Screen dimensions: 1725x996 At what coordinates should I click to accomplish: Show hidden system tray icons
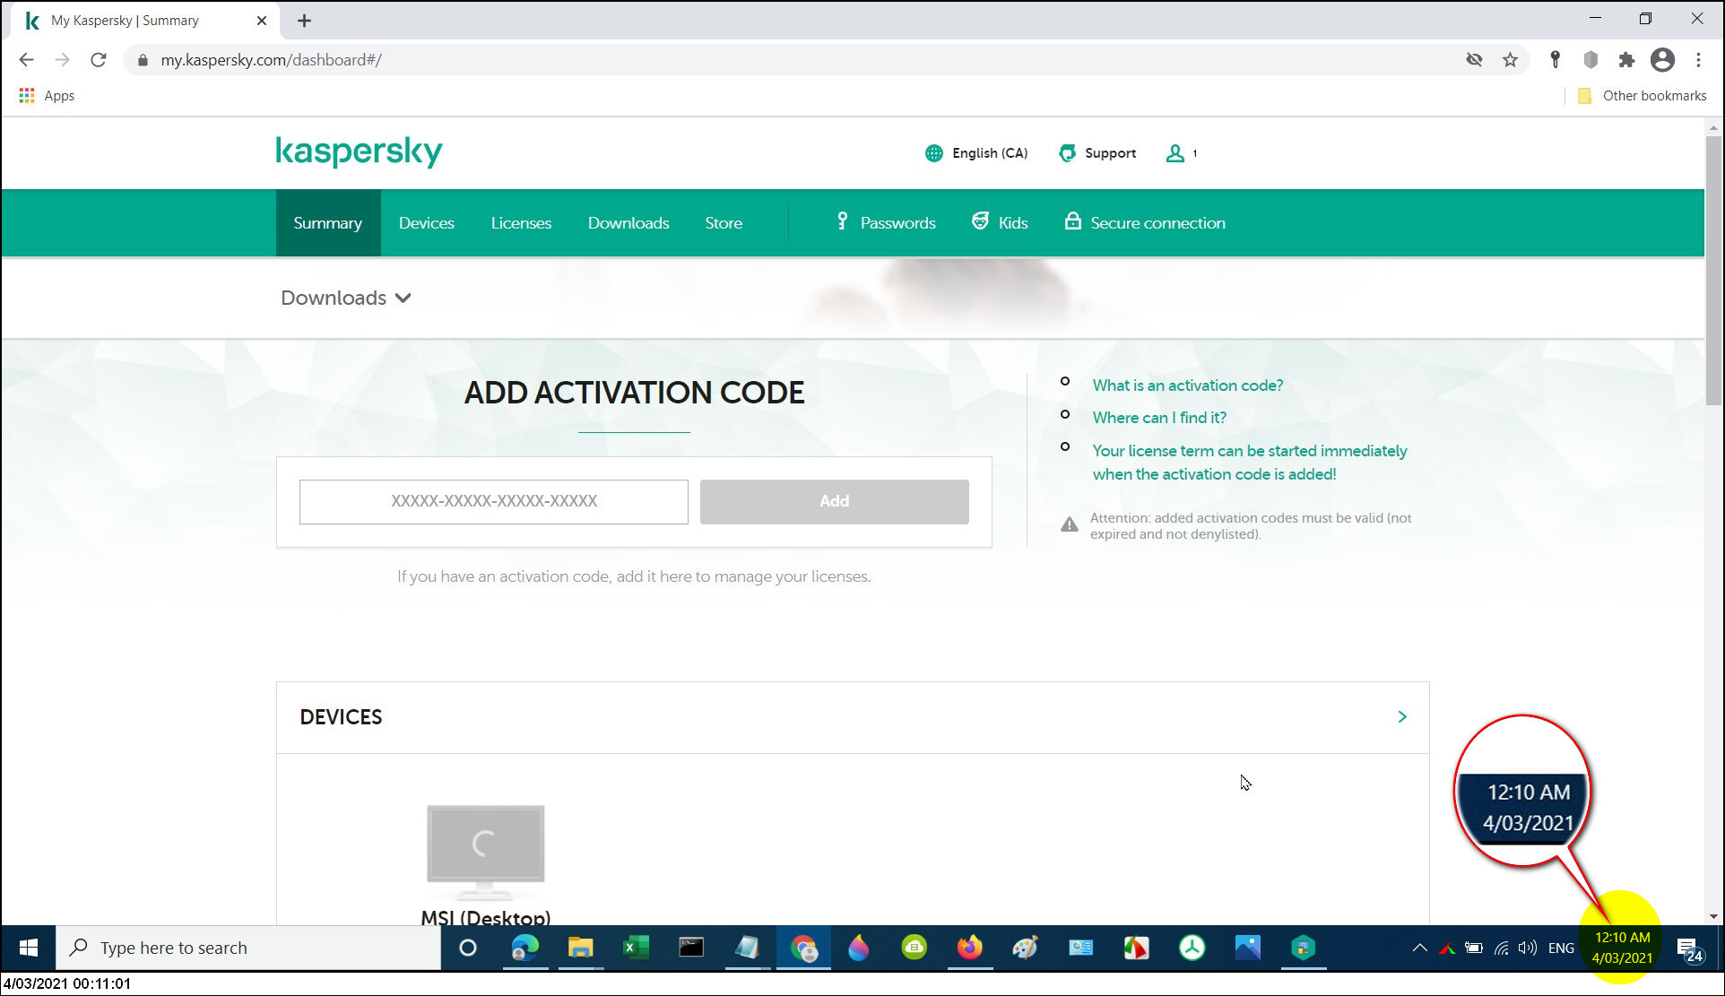[x=1419, y=948]
